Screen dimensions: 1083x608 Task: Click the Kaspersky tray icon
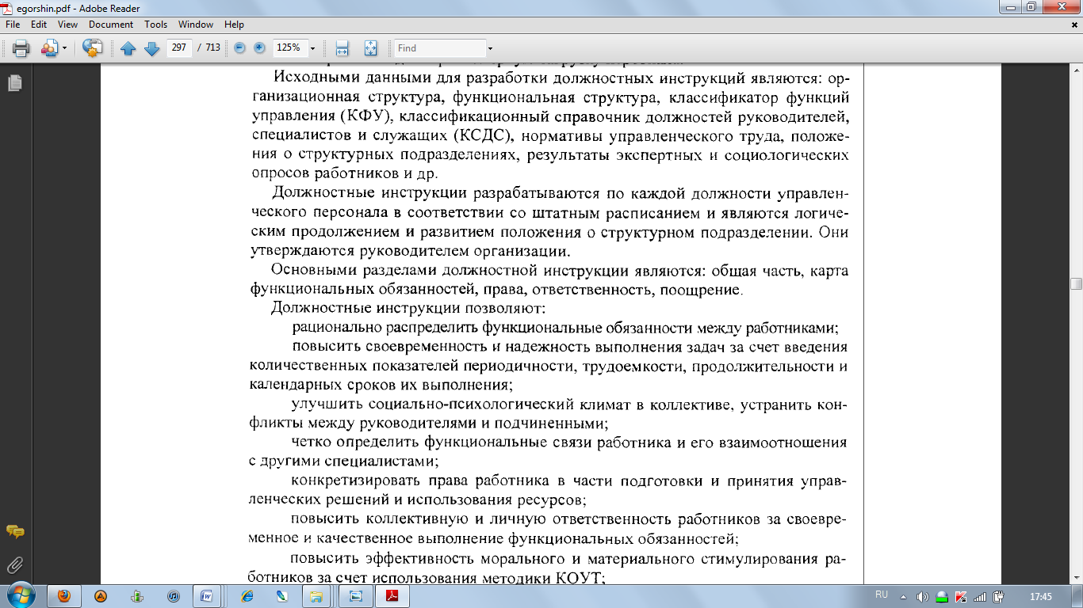coord(961,596)
